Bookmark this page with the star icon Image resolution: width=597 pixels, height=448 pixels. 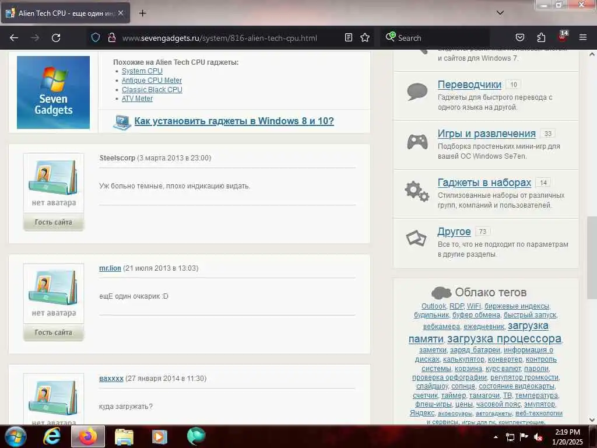(x=365, y=37)
